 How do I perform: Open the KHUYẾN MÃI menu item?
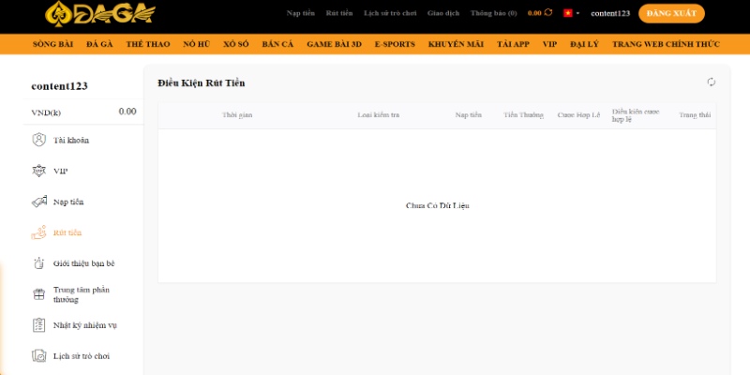(454, 44)
